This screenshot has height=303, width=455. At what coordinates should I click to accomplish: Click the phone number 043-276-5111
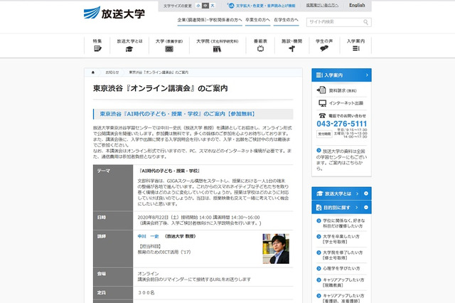point(342,124)
